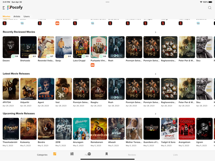Open the Sisu poster in Recently Reviewed
The width and height of the screenshot is (215, 161).
(x=204, y=47)
